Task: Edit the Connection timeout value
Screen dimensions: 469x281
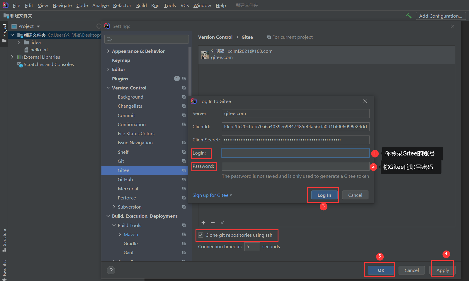Action: click(252, 247)
